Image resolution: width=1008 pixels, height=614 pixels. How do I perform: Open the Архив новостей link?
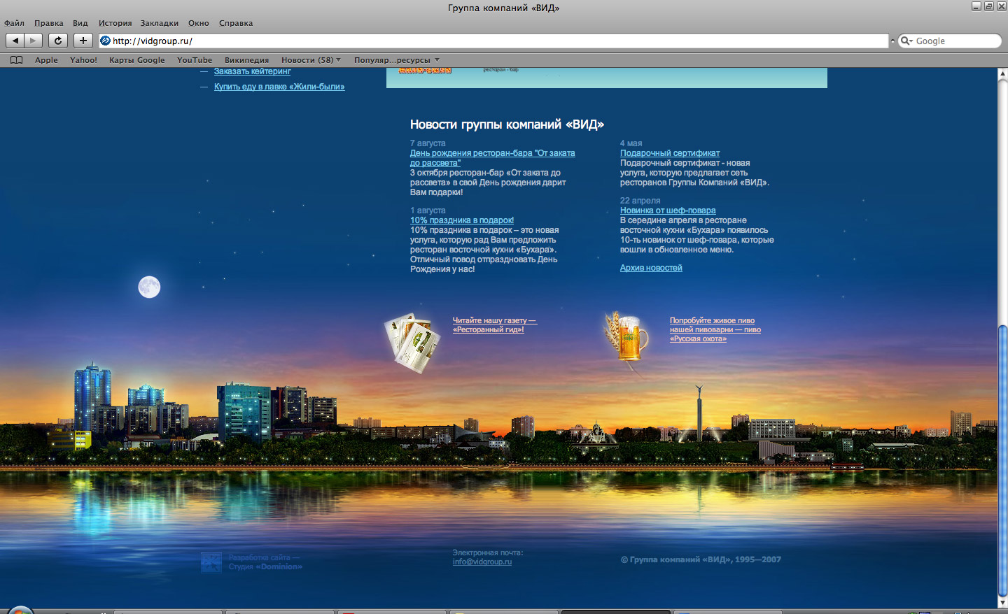tap(651, 268)
